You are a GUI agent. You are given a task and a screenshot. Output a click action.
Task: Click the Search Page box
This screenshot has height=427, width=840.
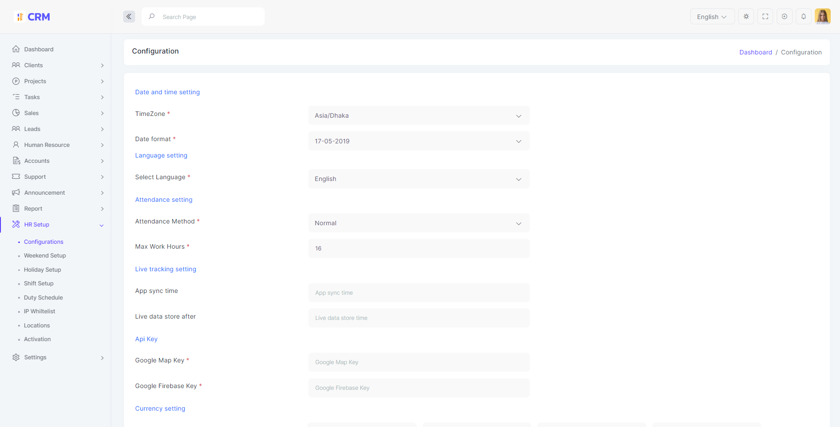pos(208,17)
